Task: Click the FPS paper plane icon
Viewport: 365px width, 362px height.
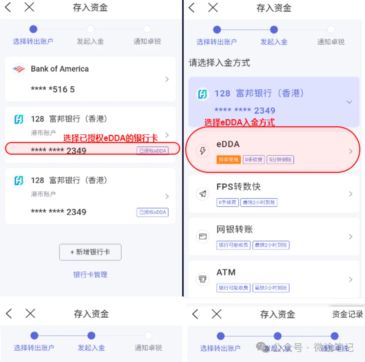Action: tap(203, 194)
